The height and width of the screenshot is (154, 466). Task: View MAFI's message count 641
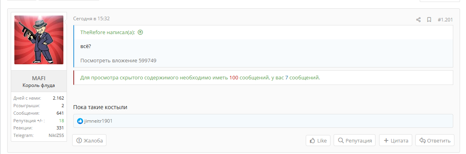(x=60, y=113)
